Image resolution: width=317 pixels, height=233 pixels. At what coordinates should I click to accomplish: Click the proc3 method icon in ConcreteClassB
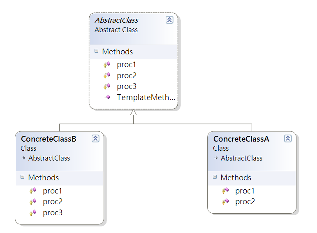tap(33, 213)
